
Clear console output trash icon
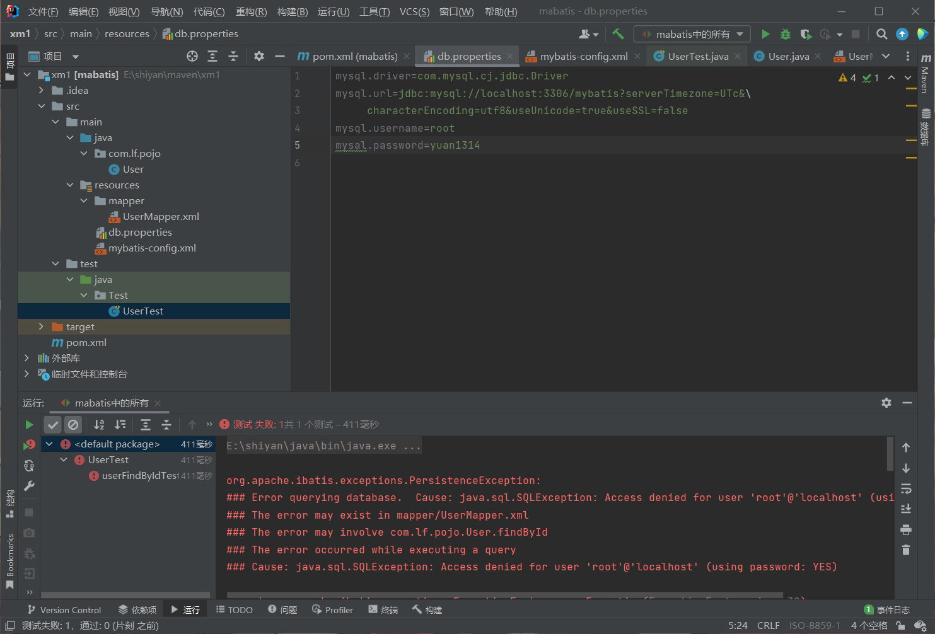tap(906, 550)
